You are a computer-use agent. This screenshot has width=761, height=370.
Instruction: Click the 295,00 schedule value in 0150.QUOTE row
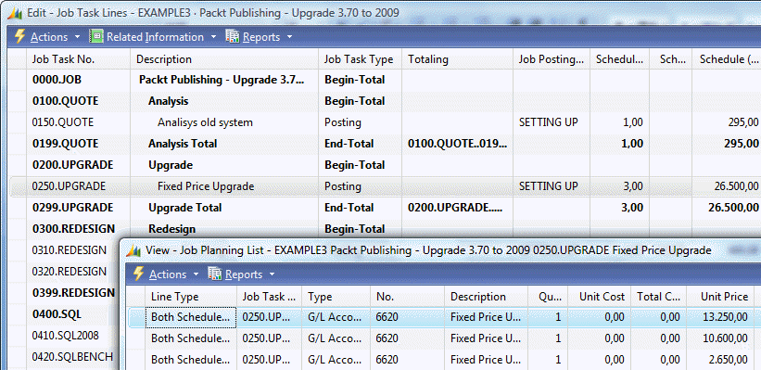click(743, 122)
